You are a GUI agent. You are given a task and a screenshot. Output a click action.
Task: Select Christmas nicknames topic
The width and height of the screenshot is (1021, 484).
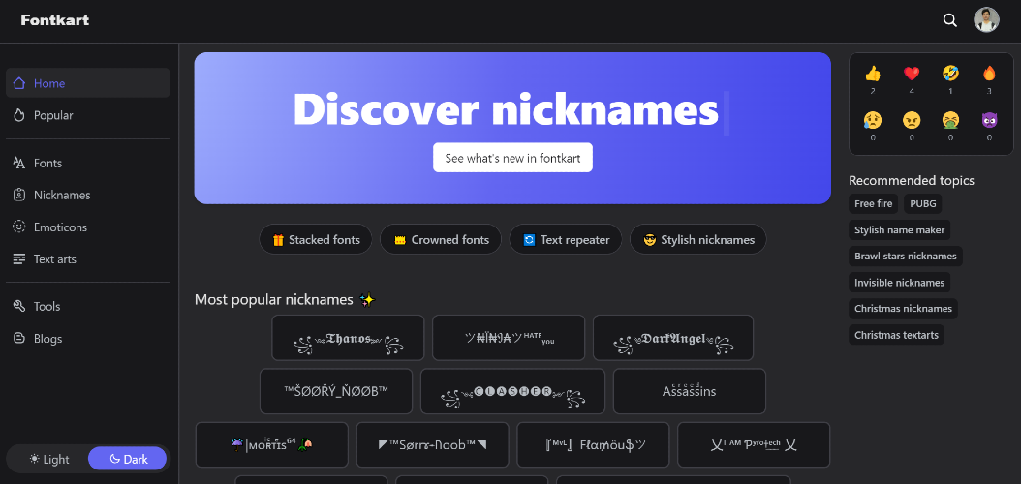[x=903, y=309]
